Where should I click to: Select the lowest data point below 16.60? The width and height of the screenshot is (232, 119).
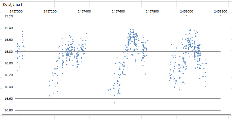(115, 103)
